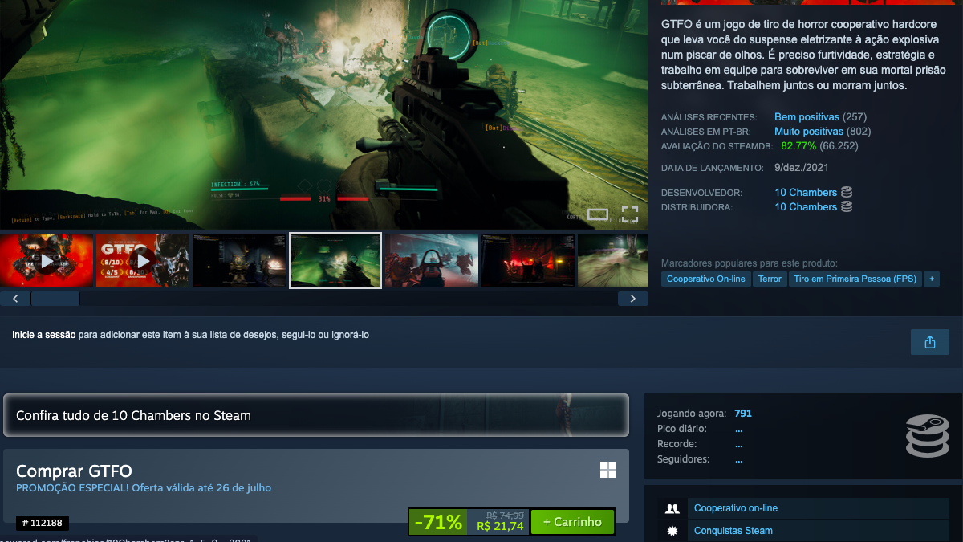Select the red-lit room screenshot thumbnail
963x542 pixels.
click(x=528, y=260)
